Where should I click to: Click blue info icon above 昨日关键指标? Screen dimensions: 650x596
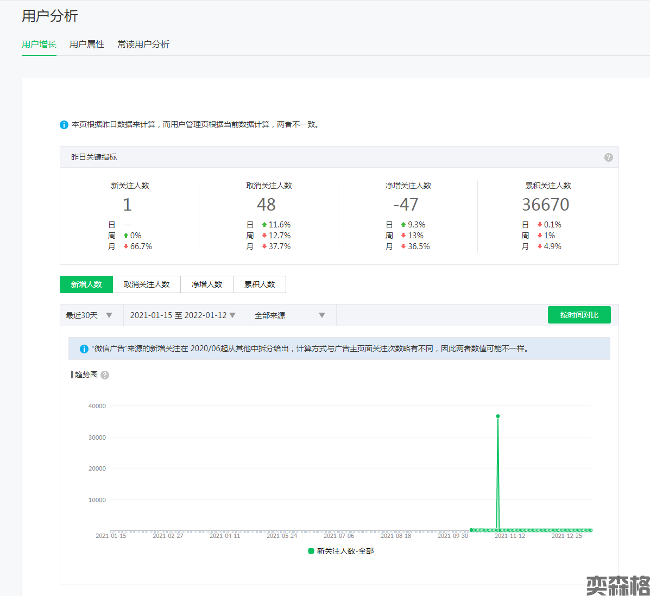click(x=64, y=125)
